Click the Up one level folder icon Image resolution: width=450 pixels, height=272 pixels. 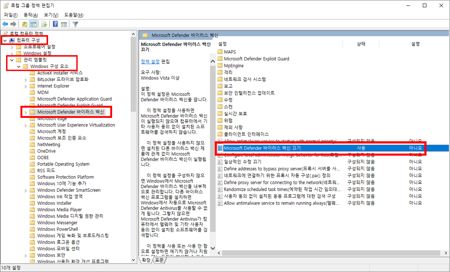(25, 24)
